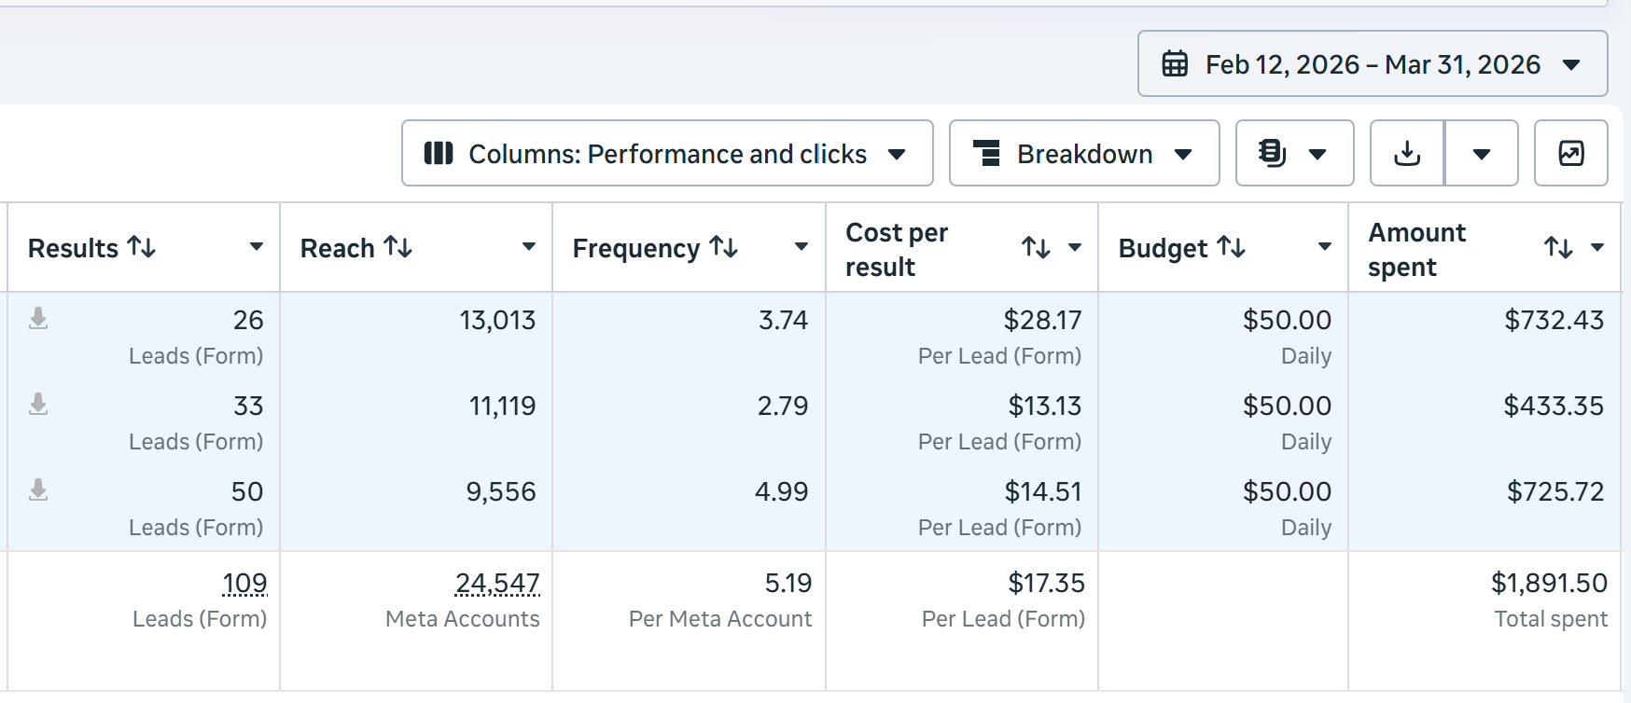Select total spent $1,891.50

click(1549, 583)
